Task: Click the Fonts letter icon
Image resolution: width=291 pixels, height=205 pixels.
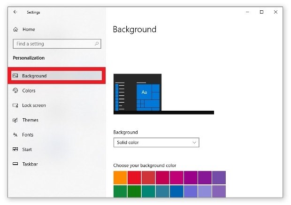Action: click(15, 135)
